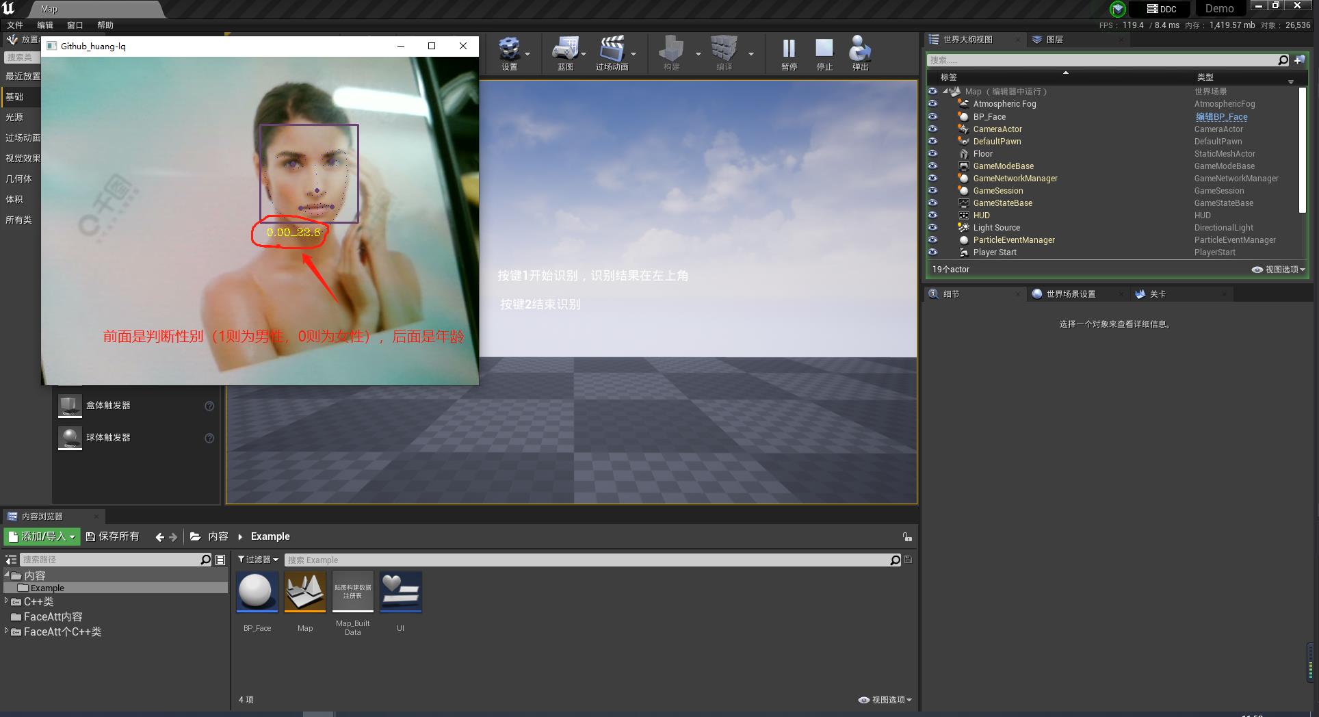Hide the Atmospheric Fog actor
The height and width of the screenshot is (717, 1319).
[932, 103]
